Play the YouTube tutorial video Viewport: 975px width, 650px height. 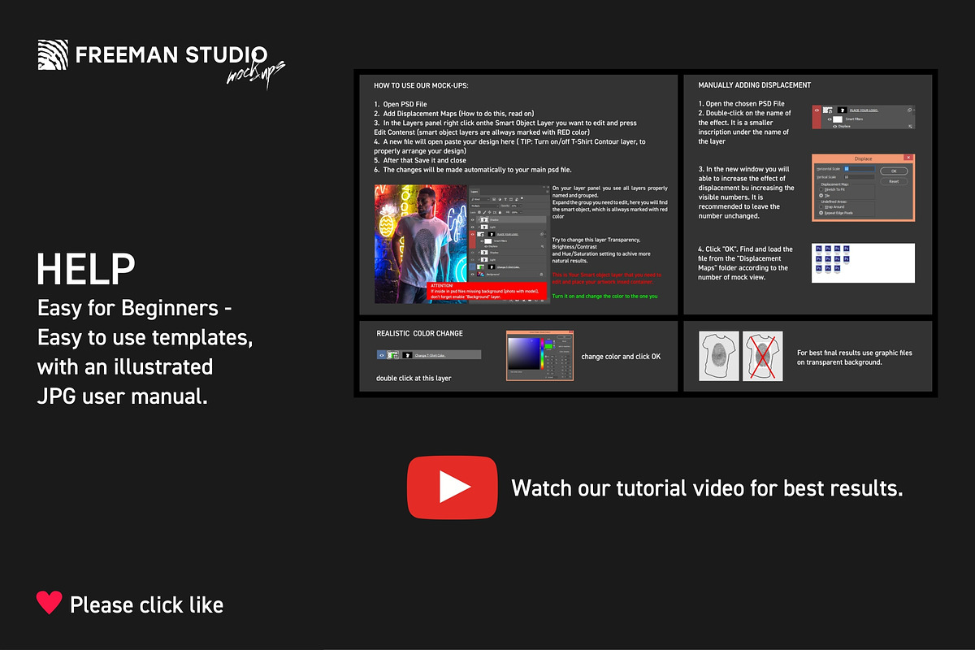click(x=452, y=487)
